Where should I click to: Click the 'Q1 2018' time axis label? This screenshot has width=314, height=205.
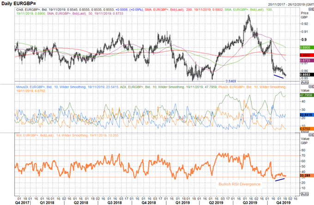point(47,203)
